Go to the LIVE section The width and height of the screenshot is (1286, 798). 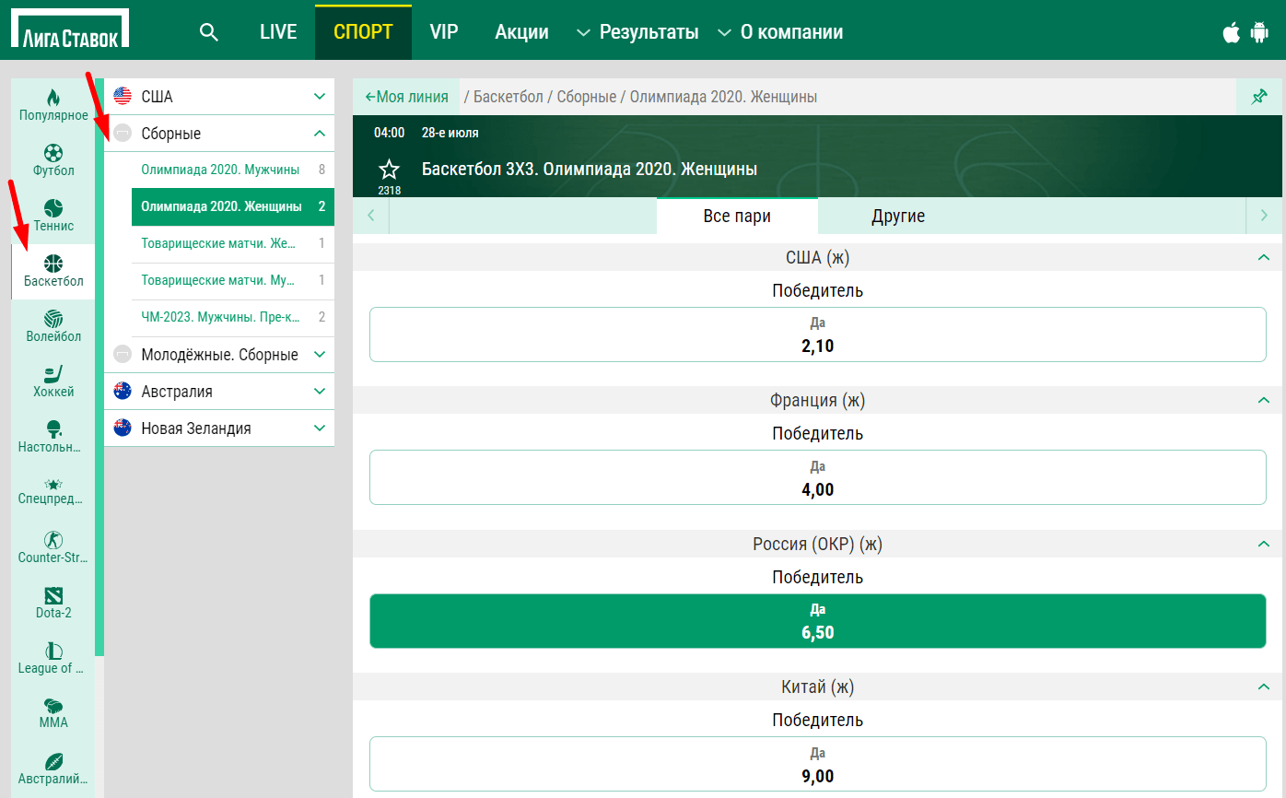278,32
